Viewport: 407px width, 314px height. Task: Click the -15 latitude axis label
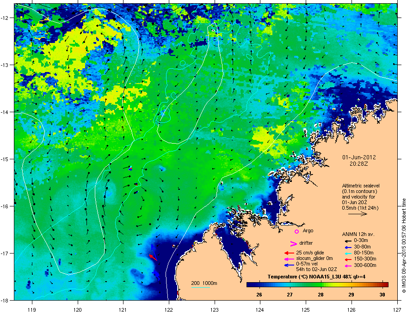pyautogui.click(x=5, y=159)
